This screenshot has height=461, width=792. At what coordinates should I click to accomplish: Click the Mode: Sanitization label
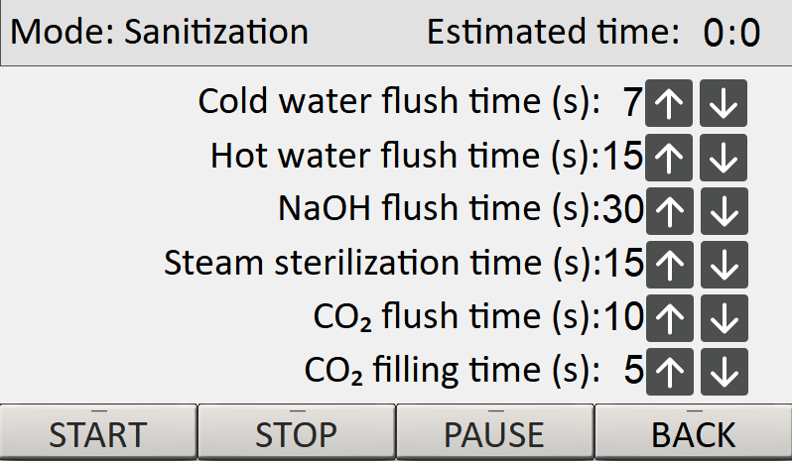point(160,32)
